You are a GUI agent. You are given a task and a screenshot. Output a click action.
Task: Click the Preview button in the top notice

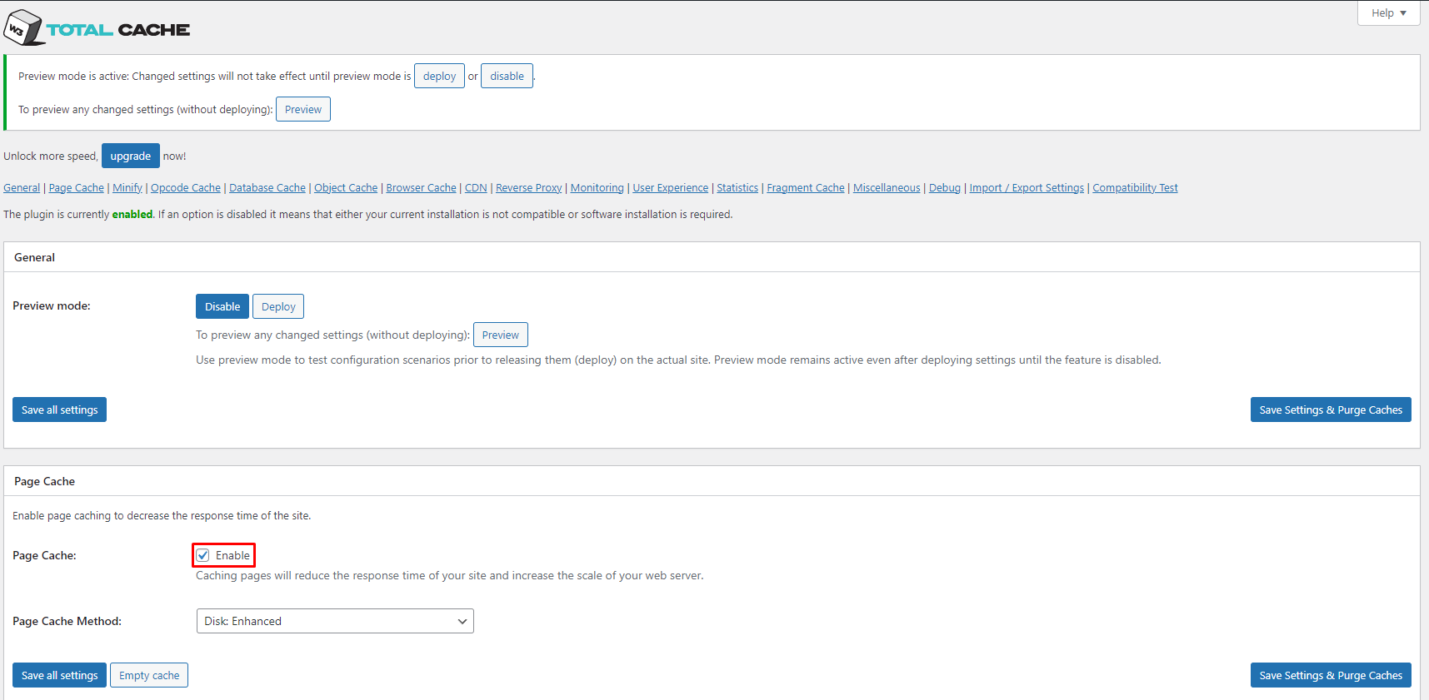click(x=302, y=110)
